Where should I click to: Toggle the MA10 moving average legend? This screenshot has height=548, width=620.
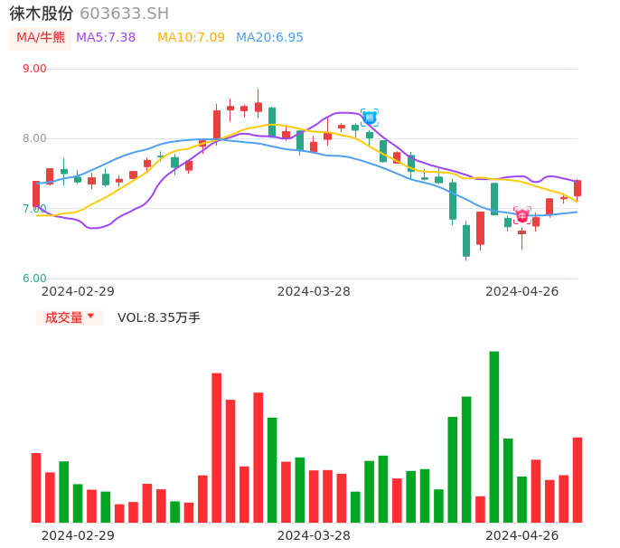coord(191,38)
